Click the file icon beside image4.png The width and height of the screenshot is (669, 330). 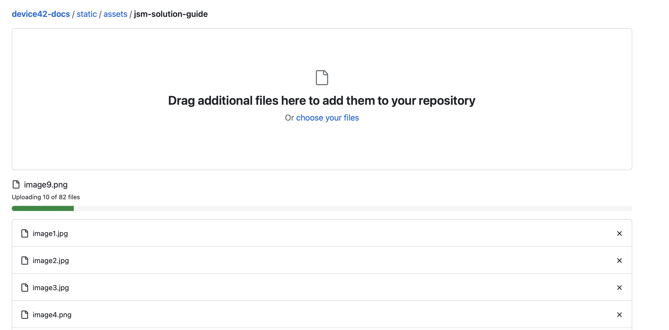[x=25, y=314]
